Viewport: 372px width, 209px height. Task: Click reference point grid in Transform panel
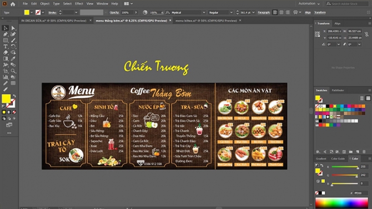point(318,34)
